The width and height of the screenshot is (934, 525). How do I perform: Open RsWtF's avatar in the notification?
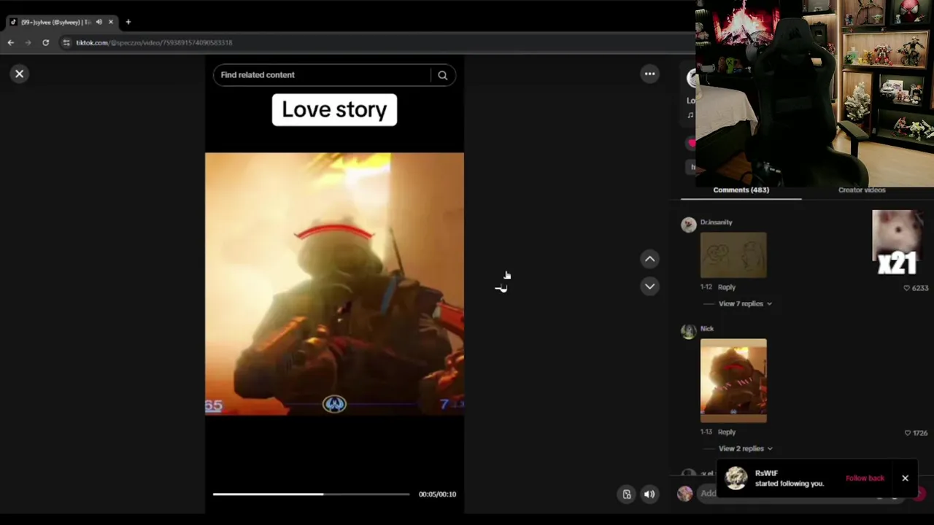(736, 478)
